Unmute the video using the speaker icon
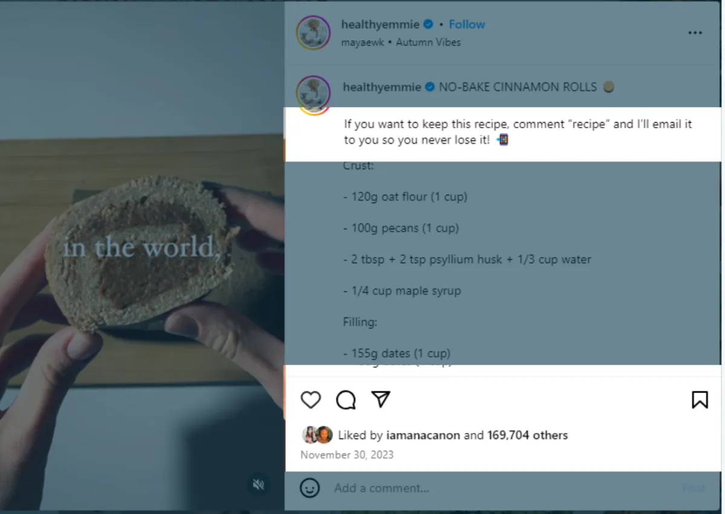This screenshot has height=514, width=725. pos(259,484)
